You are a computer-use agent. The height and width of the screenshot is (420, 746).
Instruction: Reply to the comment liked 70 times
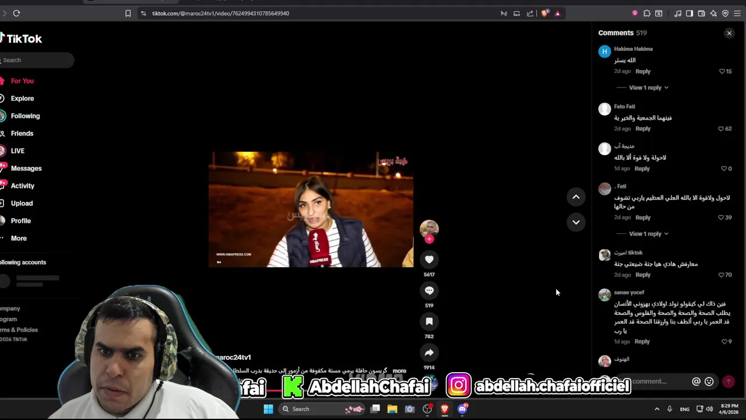click(x=643, y=275)
